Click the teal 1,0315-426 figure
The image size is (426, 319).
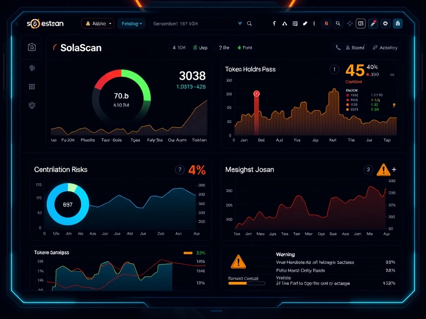191,86
